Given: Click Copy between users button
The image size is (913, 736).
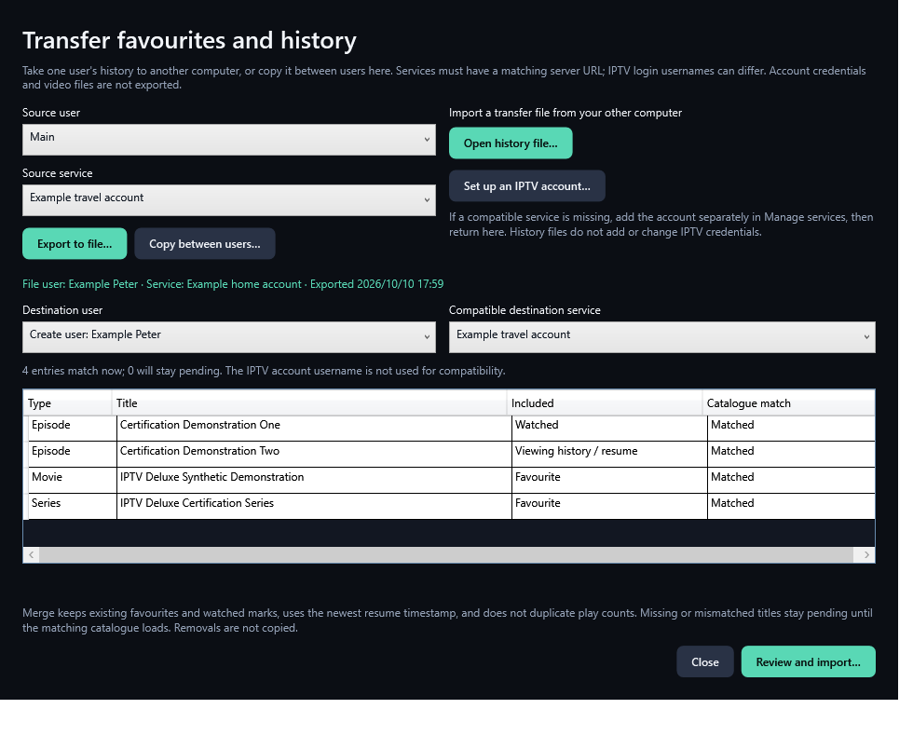Looking at the screenshot, I should click(205, 243).
